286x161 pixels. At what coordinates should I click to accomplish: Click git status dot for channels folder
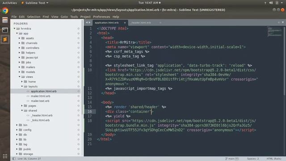point(78,43)
